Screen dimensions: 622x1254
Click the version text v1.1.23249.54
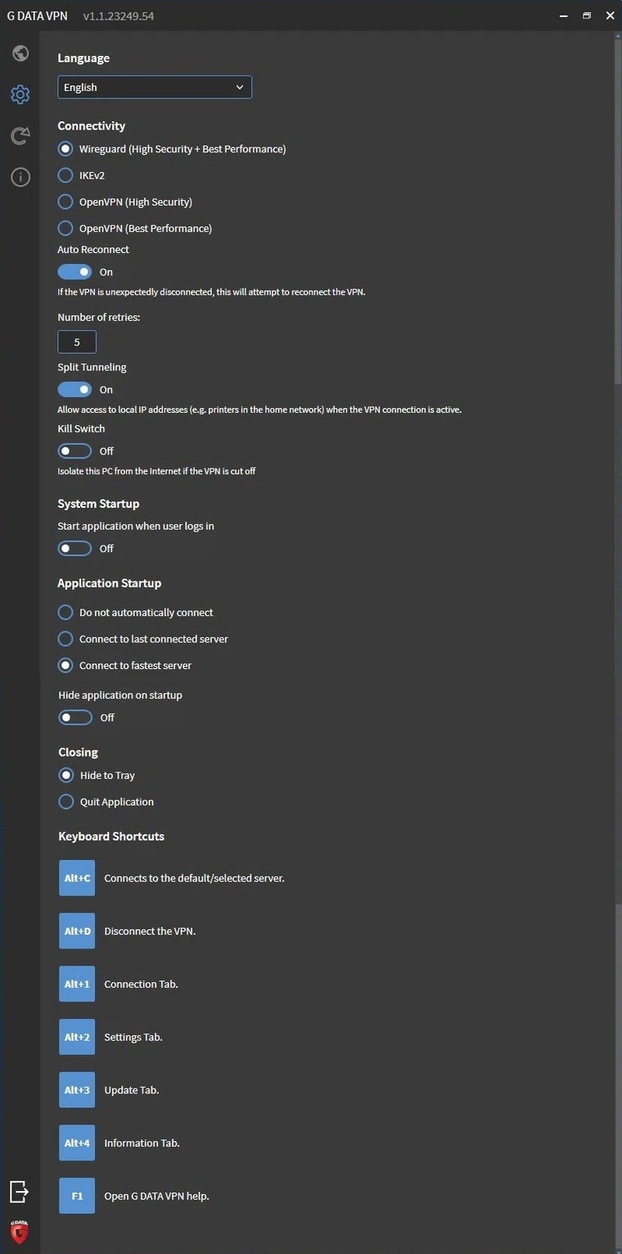pos(118,16)
